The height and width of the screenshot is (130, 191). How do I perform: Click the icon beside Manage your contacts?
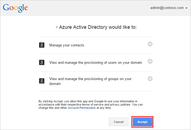pos(41,45)
